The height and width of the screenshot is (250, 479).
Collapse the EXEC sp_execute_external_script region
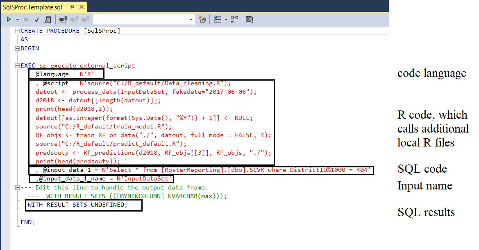pos(17,65)
